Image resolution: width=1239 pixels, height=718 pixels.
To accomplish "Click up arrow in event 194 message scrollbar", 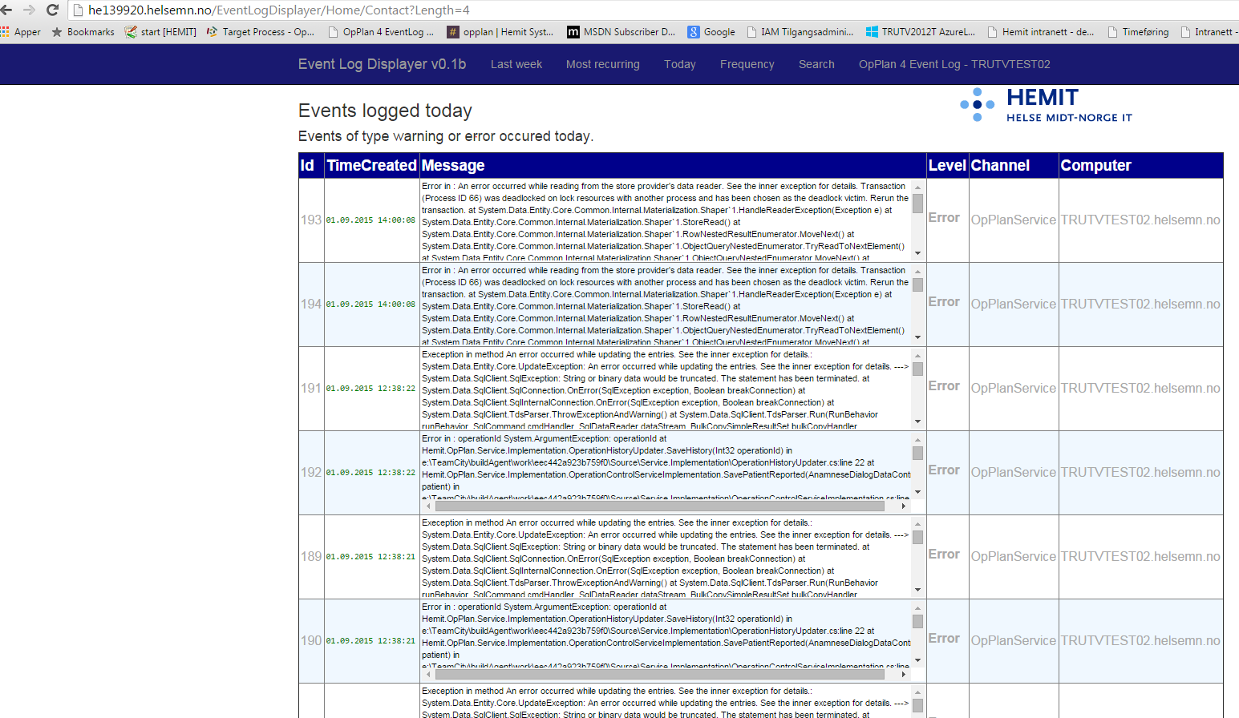I will pos(917,271).
